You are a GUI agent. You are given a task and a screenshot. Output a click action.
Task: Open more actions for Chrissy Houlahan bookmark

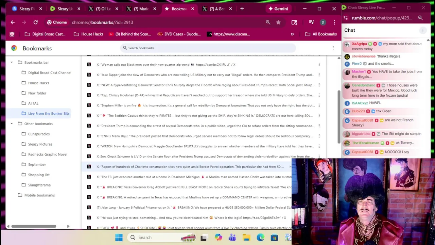(x=319, y=95)
